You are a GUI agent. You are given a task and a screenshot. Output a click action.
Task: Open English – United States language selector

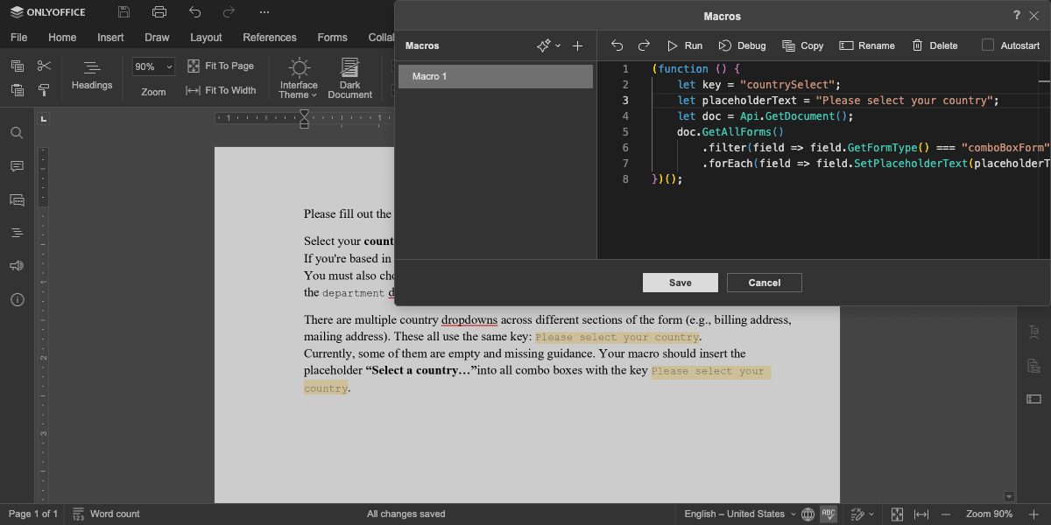tap(740, 514)
